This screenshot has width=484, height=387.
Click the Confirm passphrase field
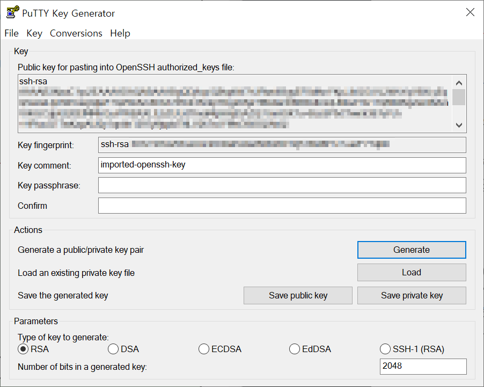pyautogui.click(x=282, y=206)
